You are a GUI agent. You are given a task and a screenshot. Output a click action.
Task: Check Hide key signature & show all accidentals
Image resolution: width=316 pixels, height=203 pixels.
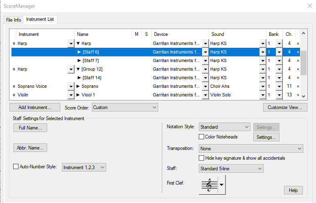coord(202,158)
